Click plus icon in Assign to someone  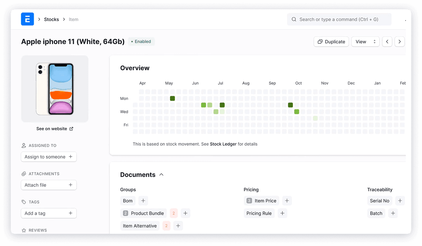pos(70,156)
